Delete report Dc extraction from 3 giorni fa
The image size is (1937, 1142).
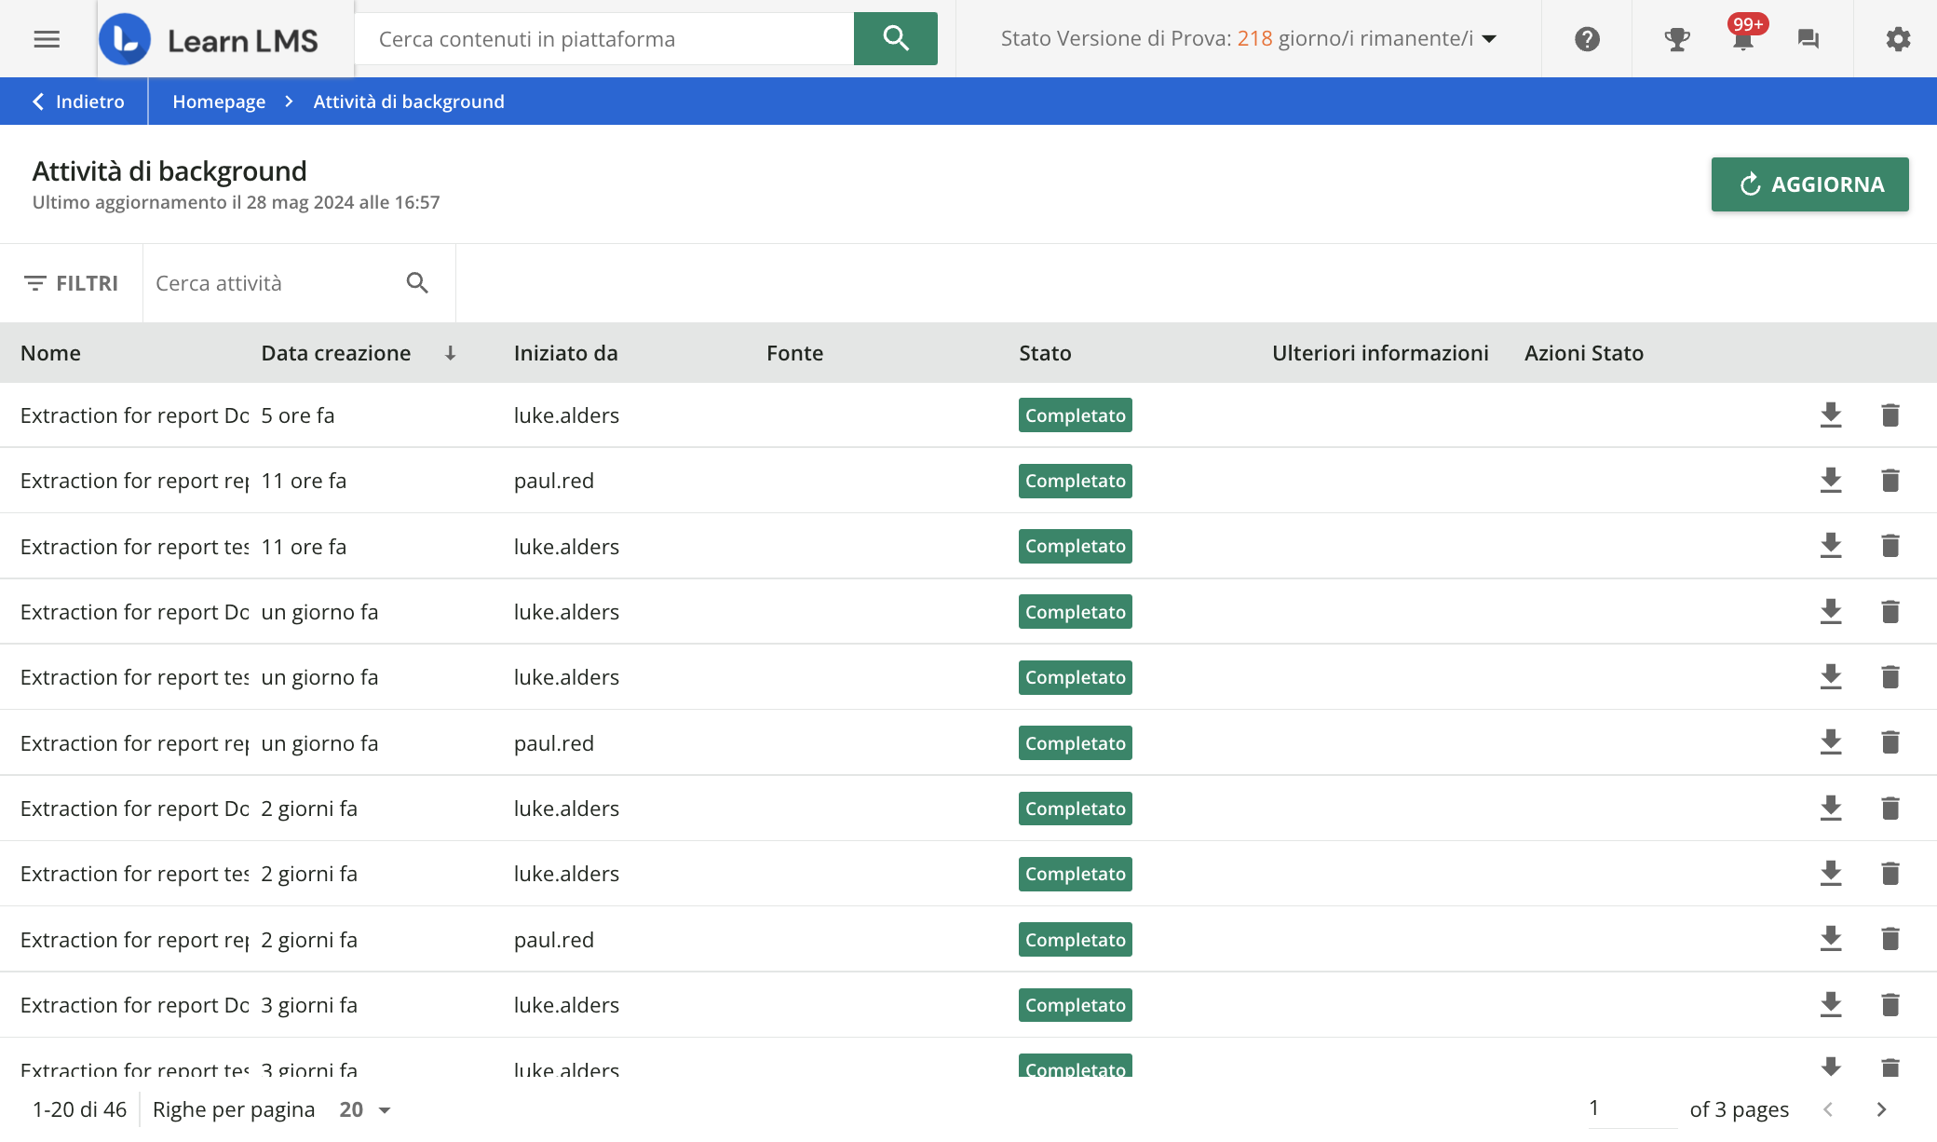(1890, 1005)
